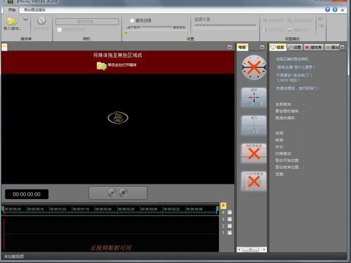Open the blue help question-mark icon

pyautogui.click(x=328, y=9)
